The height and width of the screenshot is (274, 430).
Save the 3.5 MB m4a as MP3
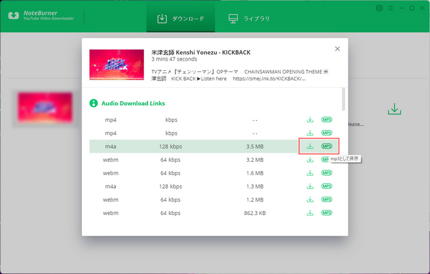(327, 146)
